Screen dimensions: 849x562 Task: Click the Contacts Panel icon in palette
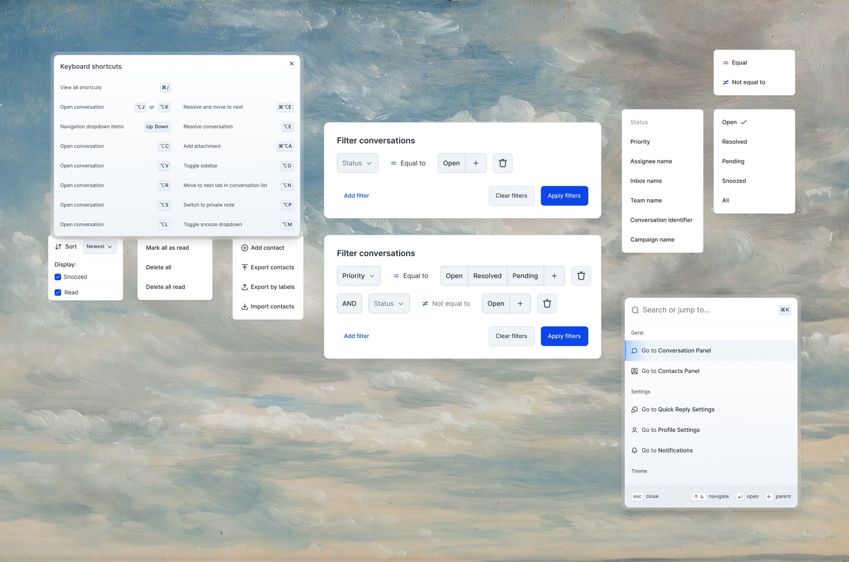(634, 371)
